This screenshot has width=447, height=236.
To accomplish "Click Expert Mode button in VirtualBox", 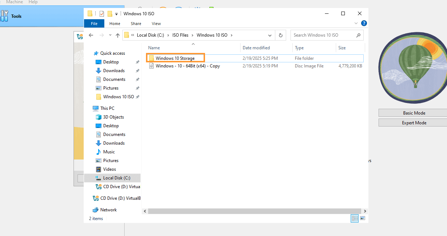I will pyautogui.click(x=414, y=123).
